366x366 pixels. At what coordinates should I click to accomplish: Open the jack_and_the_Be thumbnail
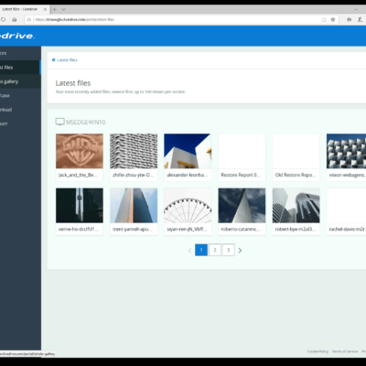coord(80,151)
